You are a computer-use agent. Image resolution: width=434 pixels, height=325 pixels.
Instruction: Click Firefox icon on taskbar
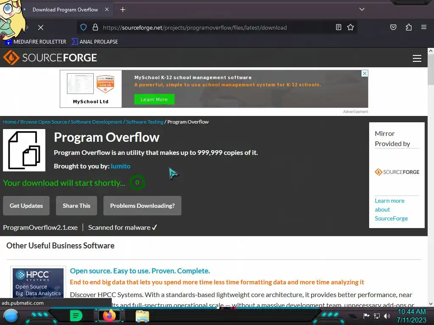pyautogui.click(x=109, y=316)
